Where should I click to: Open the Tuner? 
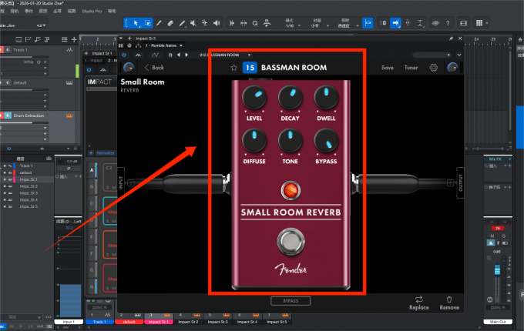tap(411, 68)
